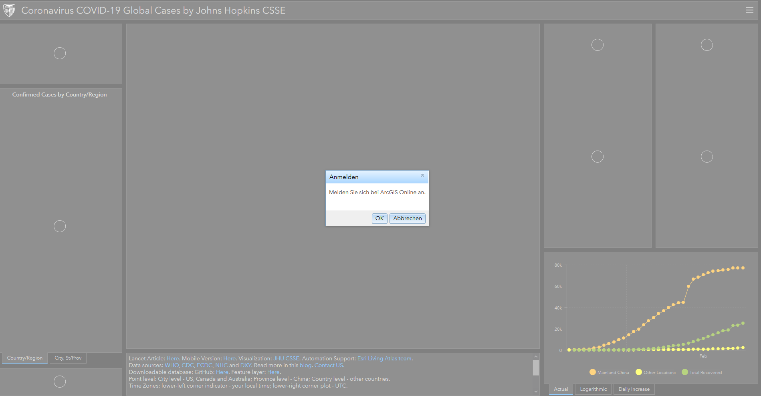This screenshot has width=761, height=396.
Task: Open the CDC data source link
Action: click(188, 365)
